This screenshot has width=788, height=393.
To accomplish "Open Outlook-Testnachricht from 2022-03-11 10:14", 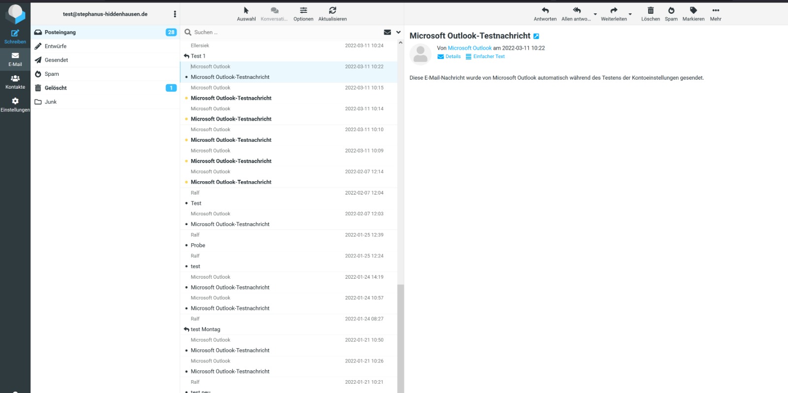I will [289, 114].
